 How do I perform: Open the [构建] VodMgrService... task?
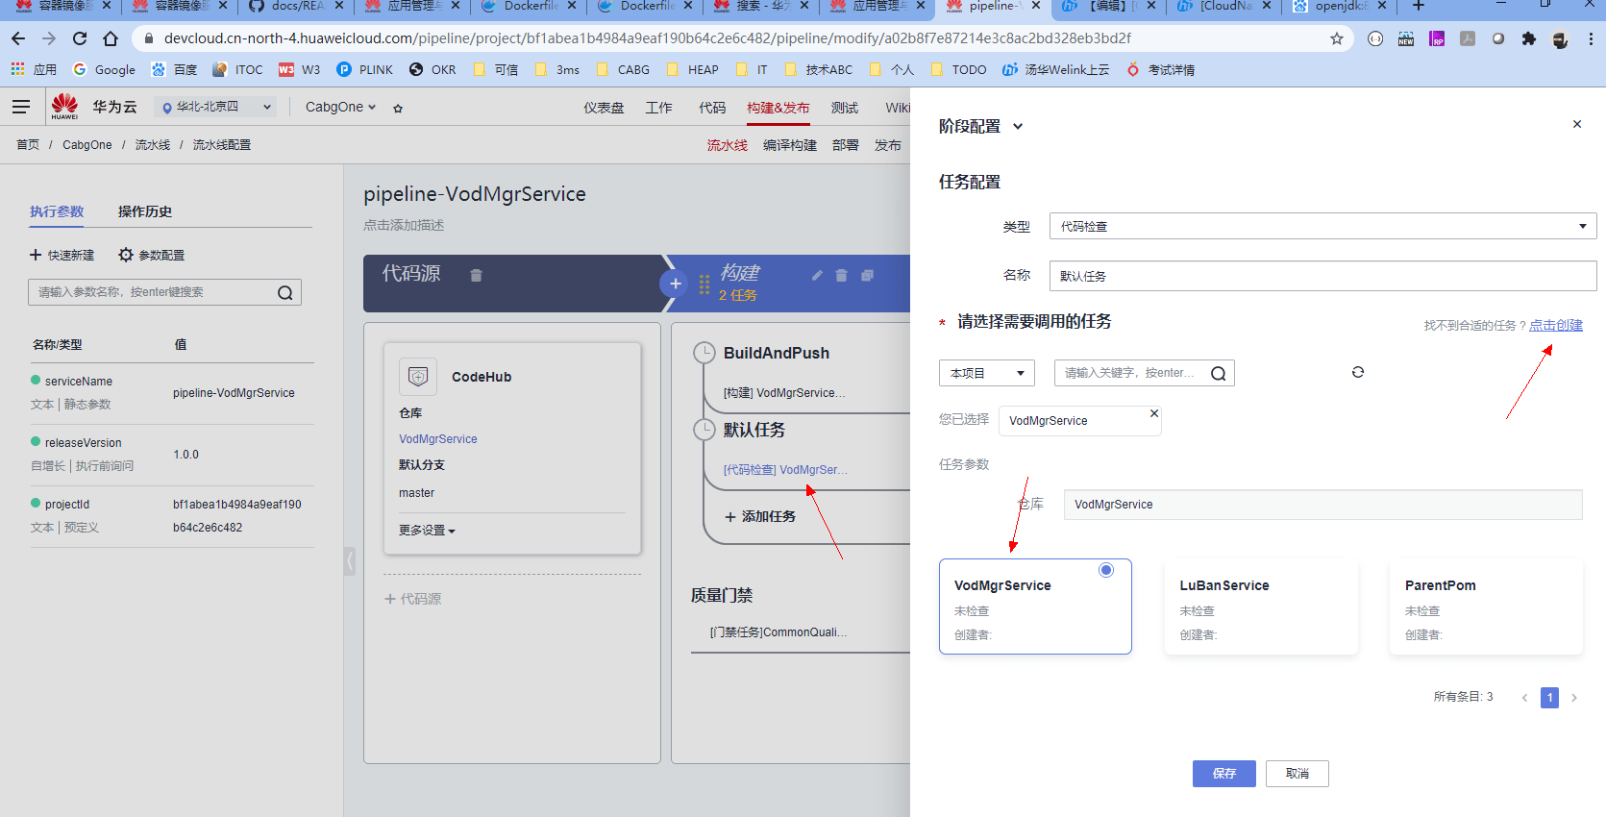pos(784,393)
